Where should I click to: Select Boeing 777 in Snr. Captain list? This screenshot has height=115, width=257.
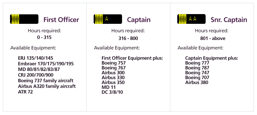(197, 63)
